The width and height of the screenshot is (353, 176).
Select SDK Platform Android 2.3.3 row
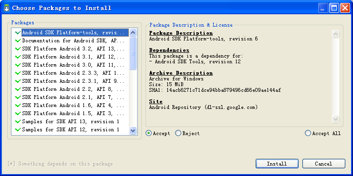[70, 73]
